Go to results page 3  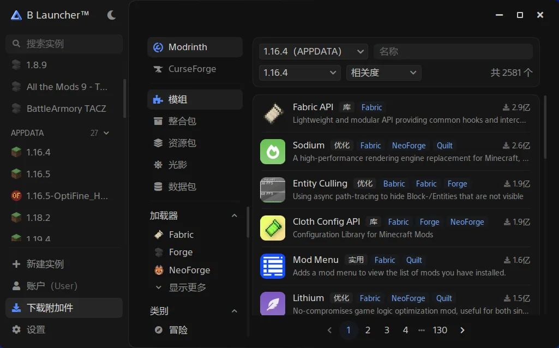[387, 330]
